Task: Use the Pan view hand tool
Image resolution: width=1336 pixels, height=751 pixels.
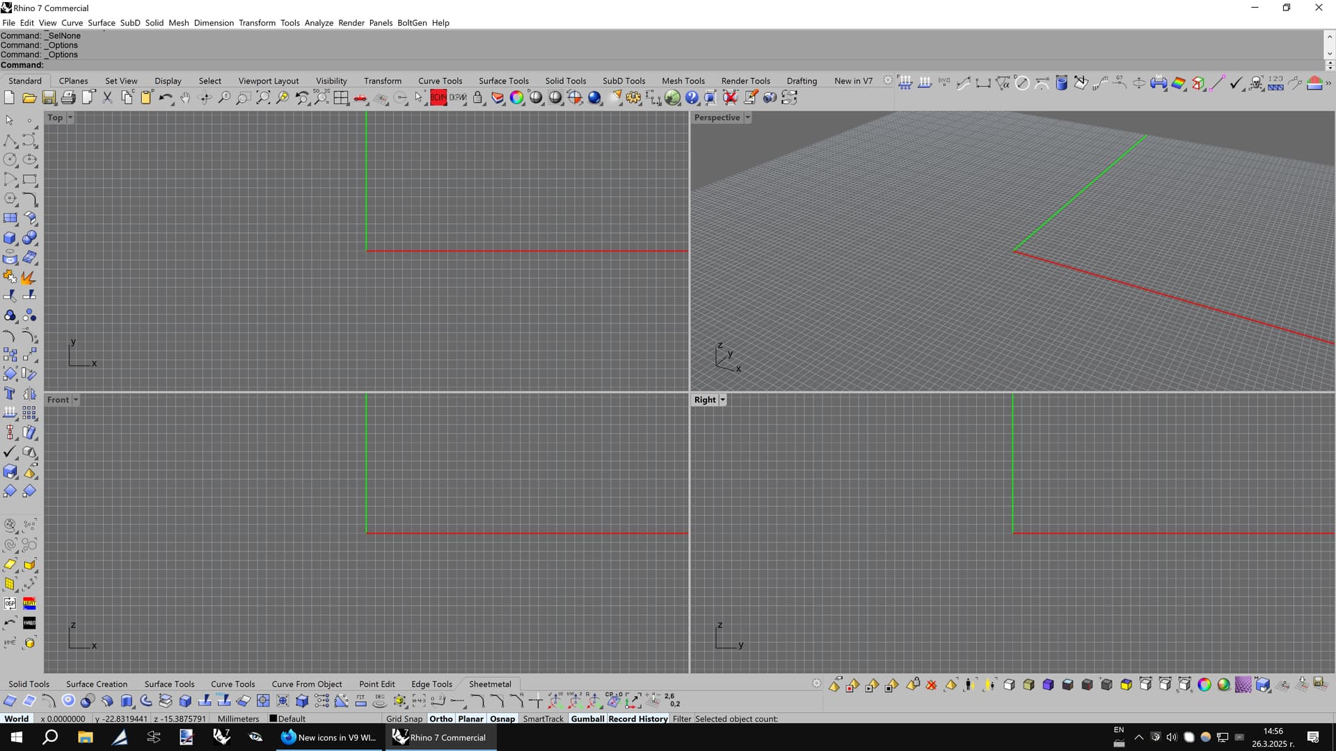Action: [x=184, y=98]
